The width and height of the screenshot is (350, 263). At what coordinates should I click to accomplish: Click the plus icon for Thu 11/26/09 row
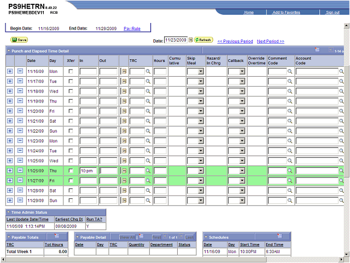(x=10, y=170)
